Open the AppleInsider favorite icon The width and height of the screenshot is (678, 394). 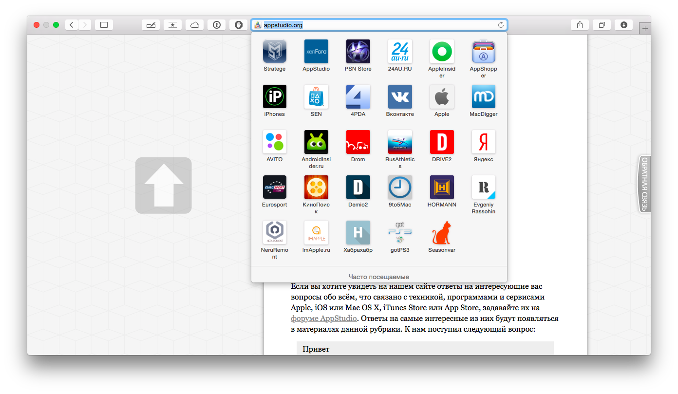click(x=442, y=52)
